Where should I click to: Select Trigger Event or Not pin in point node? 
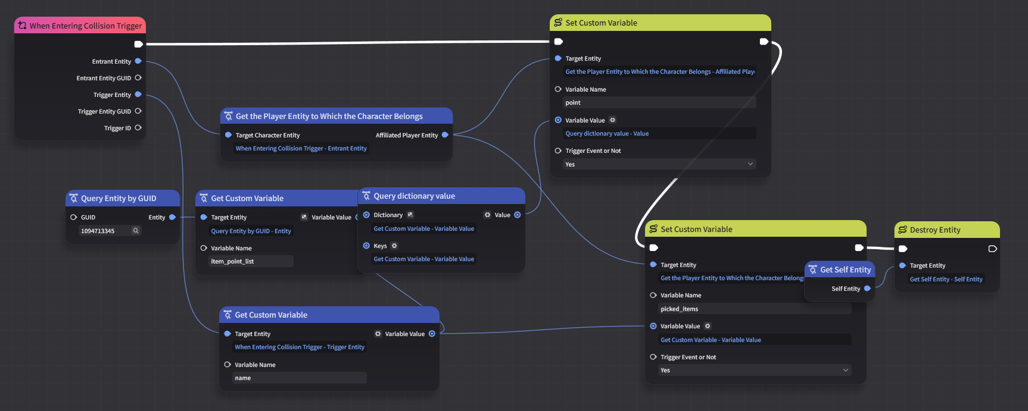[x=558, y=150]
